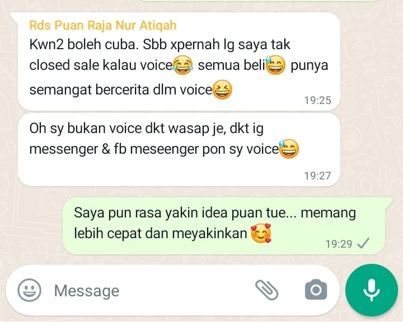Tap the sweat-smile emoji after "pon sy voice"
Screen dimensions: 403x322
(289, 149)
